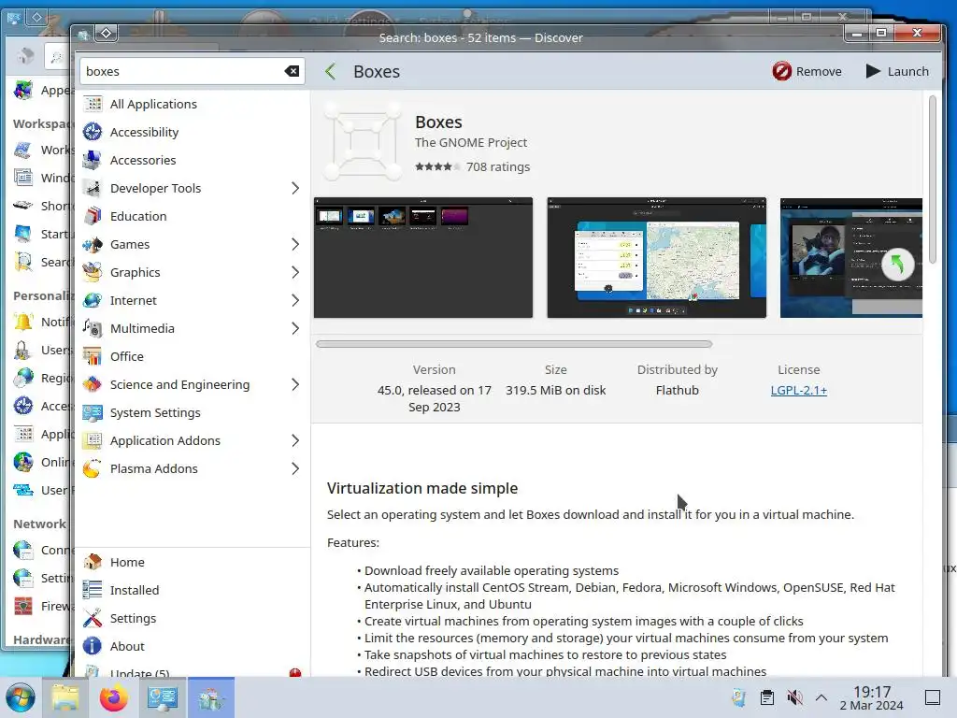The height and width of the screenshot is (718, 957).
Task: Click the Windows-style start button
Action: (x=21, y=697)
